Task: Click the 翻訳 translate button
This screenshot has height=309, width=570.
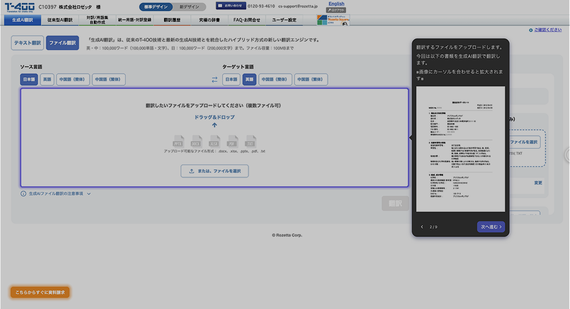Action: point(395,204)
